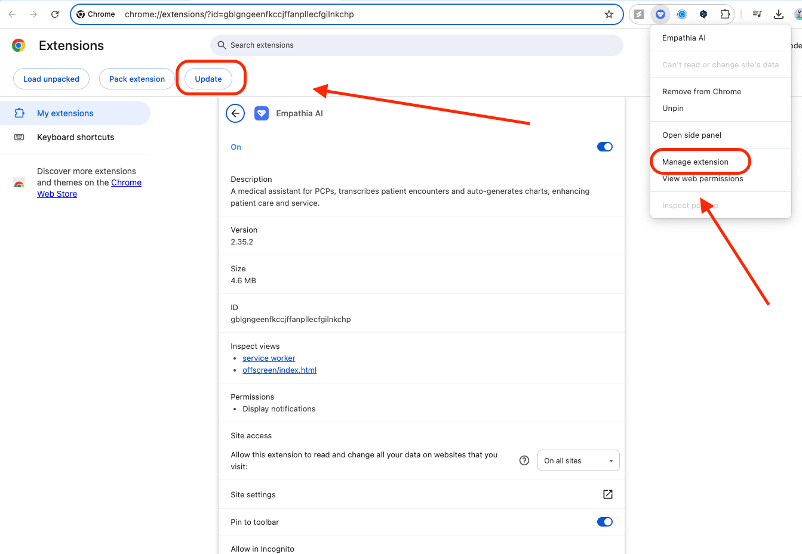Click the gray extension icon in the toolbar
Viewport: 802px width, 554px height.
tap(639, 14)
